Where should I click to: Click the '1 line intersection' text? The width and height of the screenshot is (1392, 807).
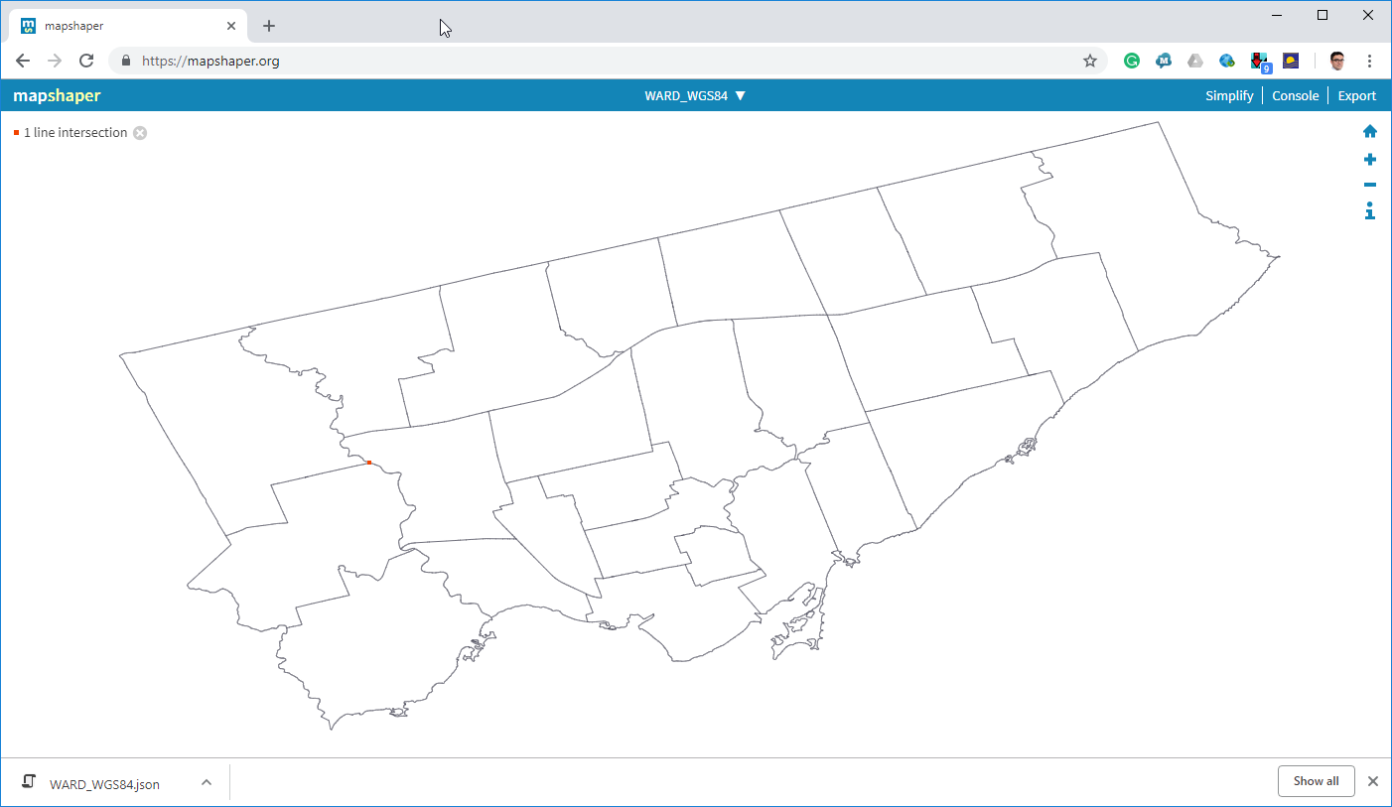tap(75, 133)
